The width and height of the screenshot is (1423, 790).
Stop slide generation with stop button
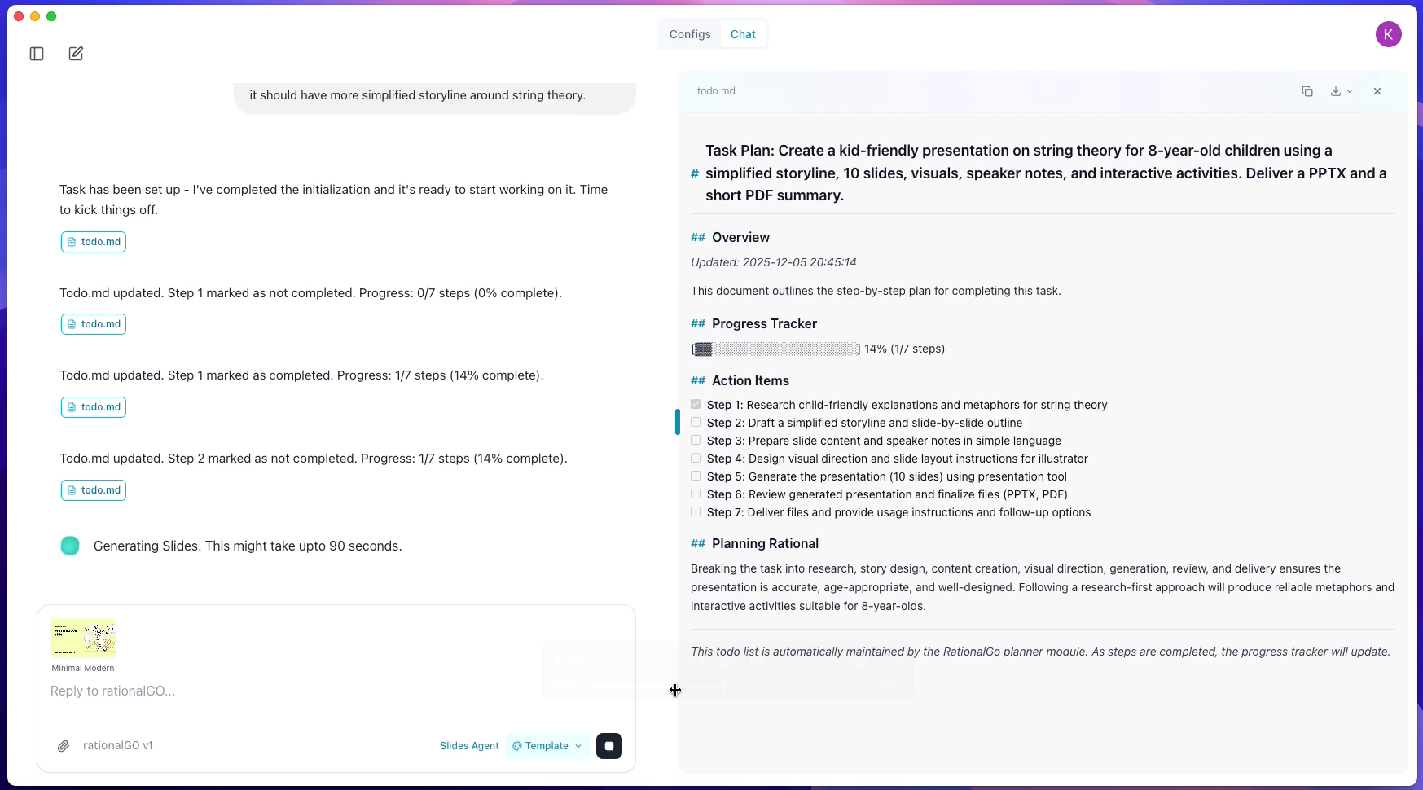[609, 746]
